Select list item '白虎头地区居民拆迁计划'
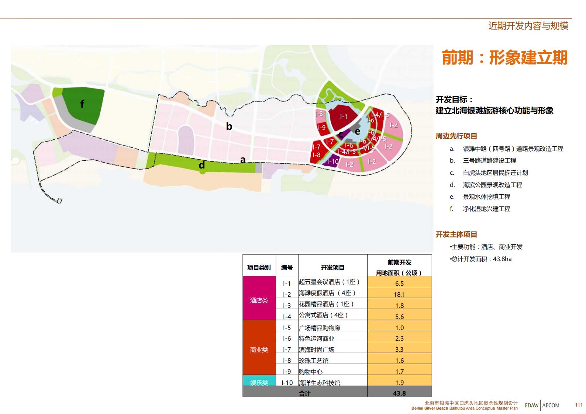The height and width of the screenshot is (414, 586). click(x=495, y=173)
